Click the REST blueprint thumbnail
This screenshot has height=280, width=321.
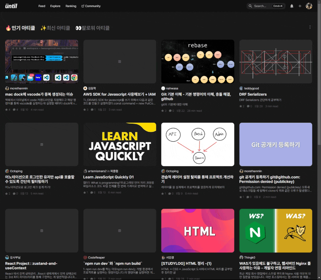[275, 61]
